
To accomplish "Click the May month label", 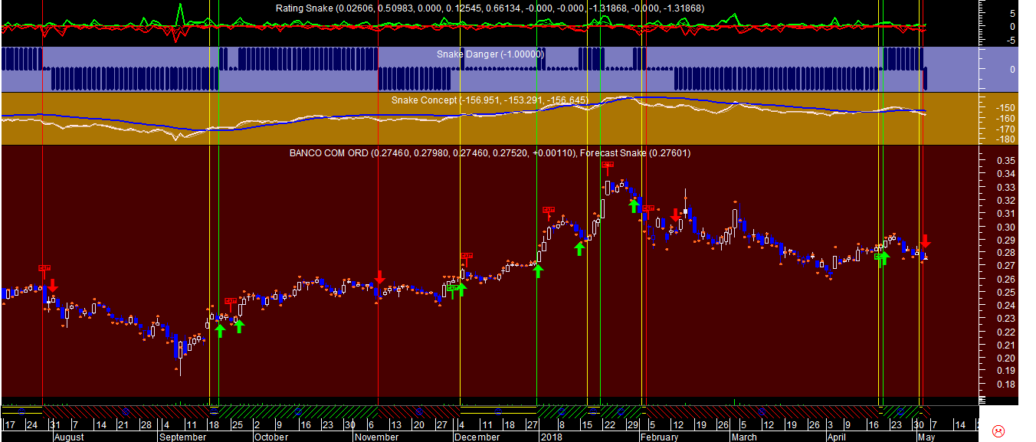I will click(926, 437).
